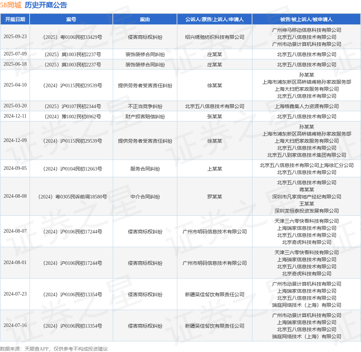This screenshot has height=352, width=361.
Task: Click defendant 上海格鑫集人力资源有限公司
Action: pyautogui.click(x=307, y=106)
